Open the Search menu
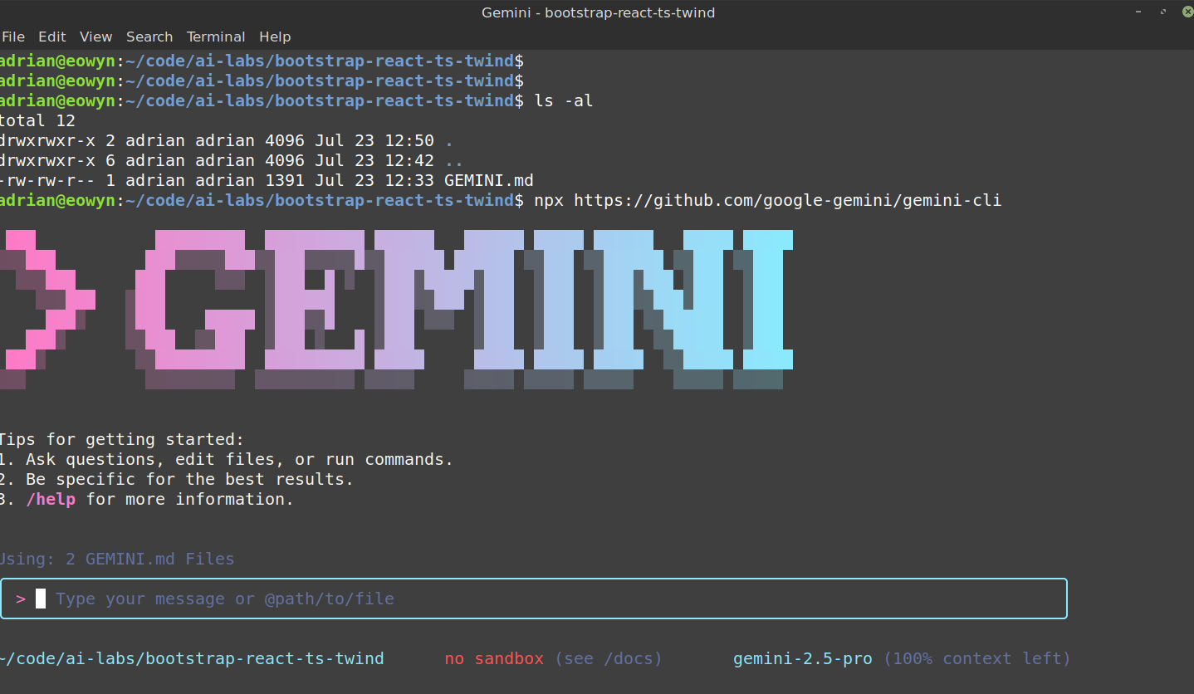The width and height of the screenshot is (1194, 694). coord(149,37)
